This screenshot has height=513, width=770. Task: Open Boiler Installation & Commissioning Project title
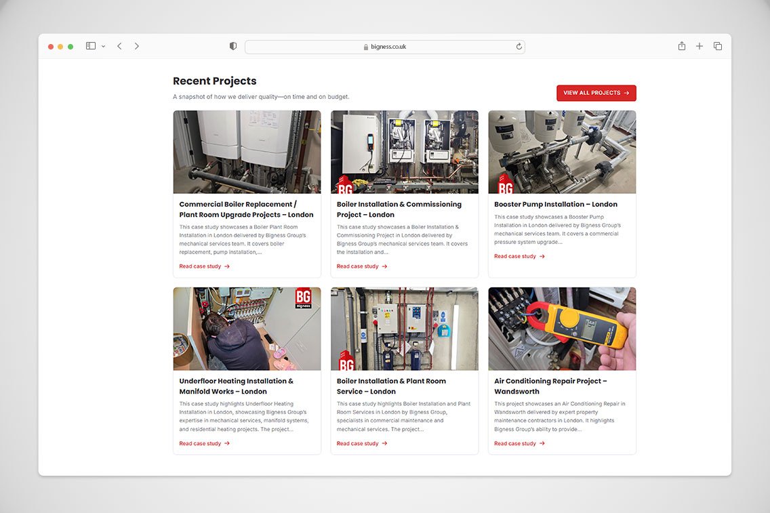tap(399, 209)
